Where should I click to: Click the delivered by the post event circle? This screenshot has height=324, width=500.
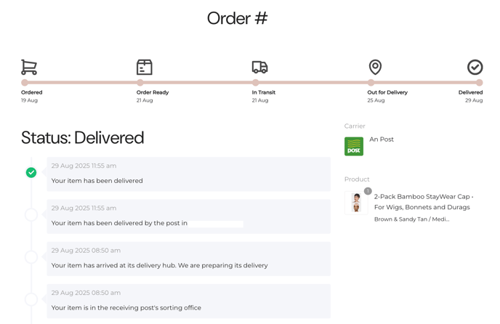(x=31, y=215)
